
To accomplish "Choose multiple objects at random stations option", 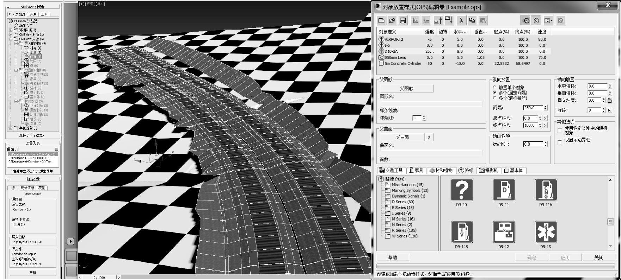I will [494, 98].
